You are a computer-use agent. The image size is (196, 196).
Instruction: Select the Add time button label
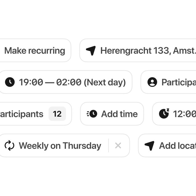(119, 114)
